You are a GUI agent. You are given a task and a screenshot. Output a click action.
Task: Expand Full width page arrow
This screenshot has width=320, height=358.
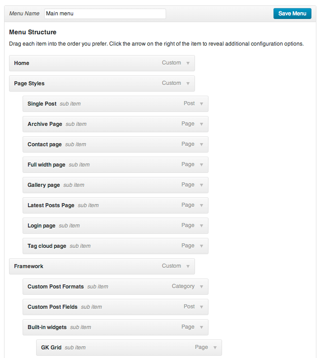pos(202,165)
